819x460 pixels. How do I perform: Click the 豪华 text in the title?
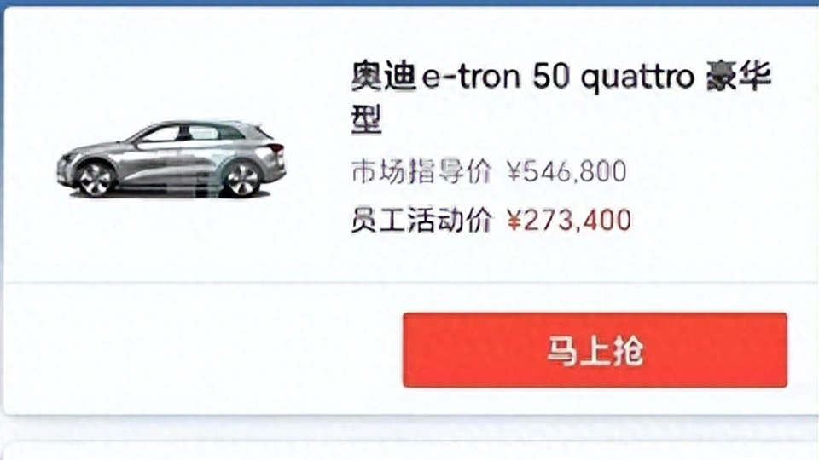coord(739,77)
